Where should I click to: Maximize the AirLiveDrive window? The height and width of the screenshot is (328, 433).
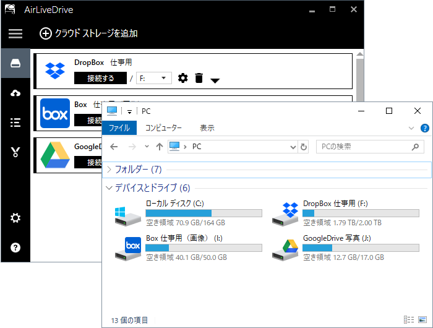point(333,9)
